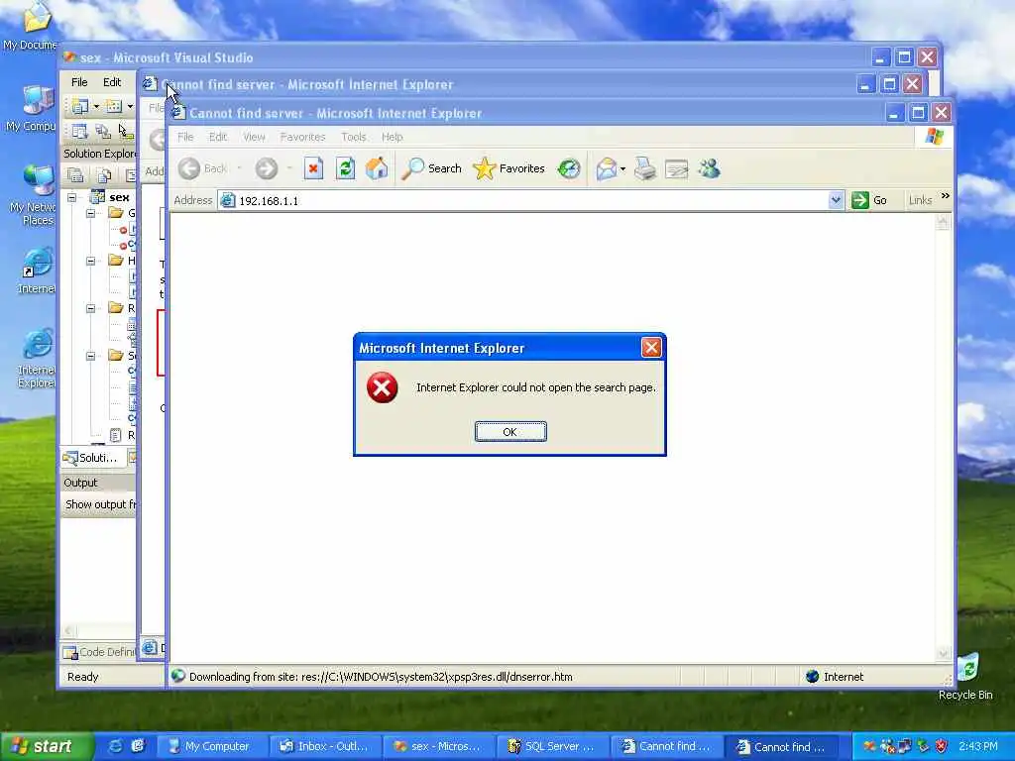The height and width of the screenshot is (761, 1015).
Task: Click the Back arrow in Internet Explorer
Action: (189, 168)
